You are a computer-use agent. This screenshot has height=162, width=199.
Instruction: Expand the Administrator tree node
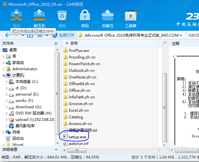click(3, 69)
